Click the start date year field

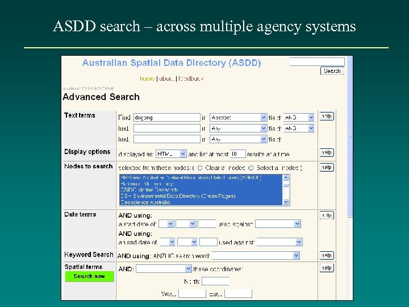[207, 224]
